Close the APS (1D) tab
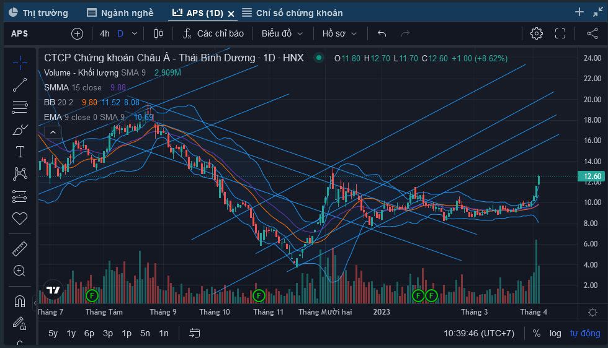Viewport: 608px width, 348px height. [231, 14]
